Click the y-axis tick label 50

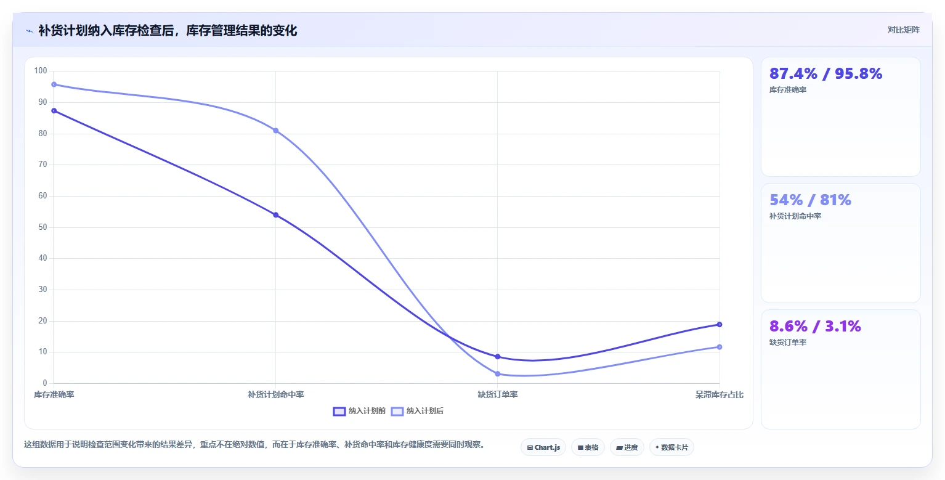pos(43,227)
